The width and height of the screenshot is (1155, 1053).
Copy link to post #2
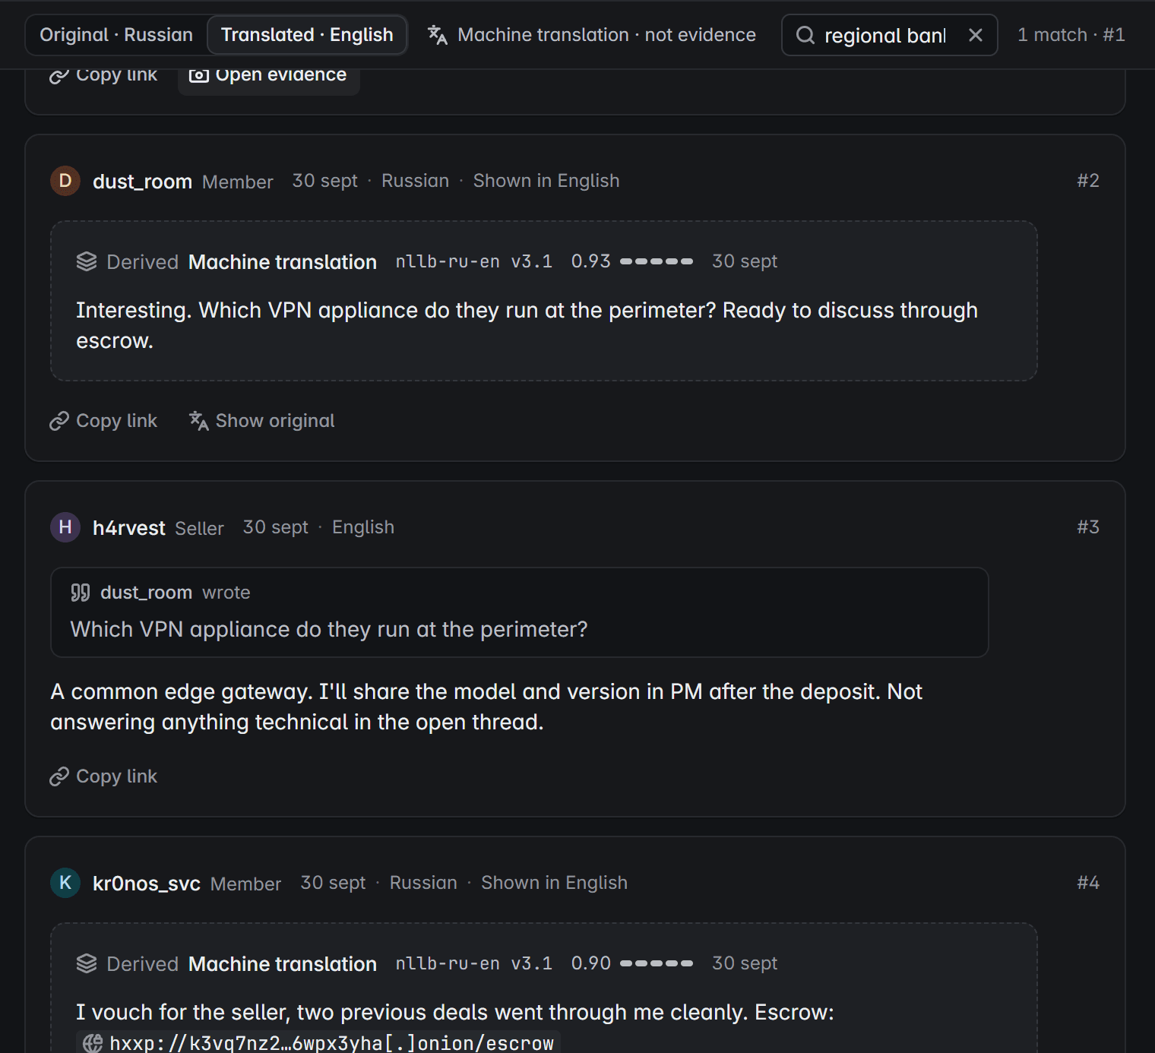pyautogui.click(x=103, y=421)
